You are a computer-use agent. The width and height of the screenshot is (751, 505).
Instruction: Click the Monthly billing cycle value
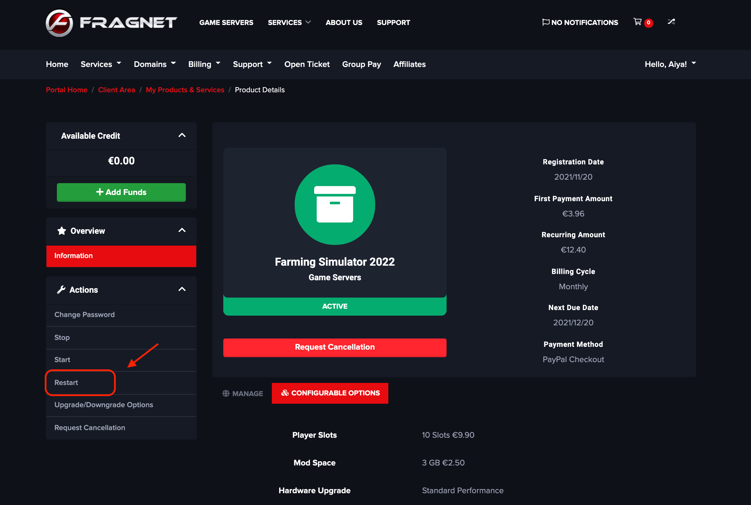(573, 286)
